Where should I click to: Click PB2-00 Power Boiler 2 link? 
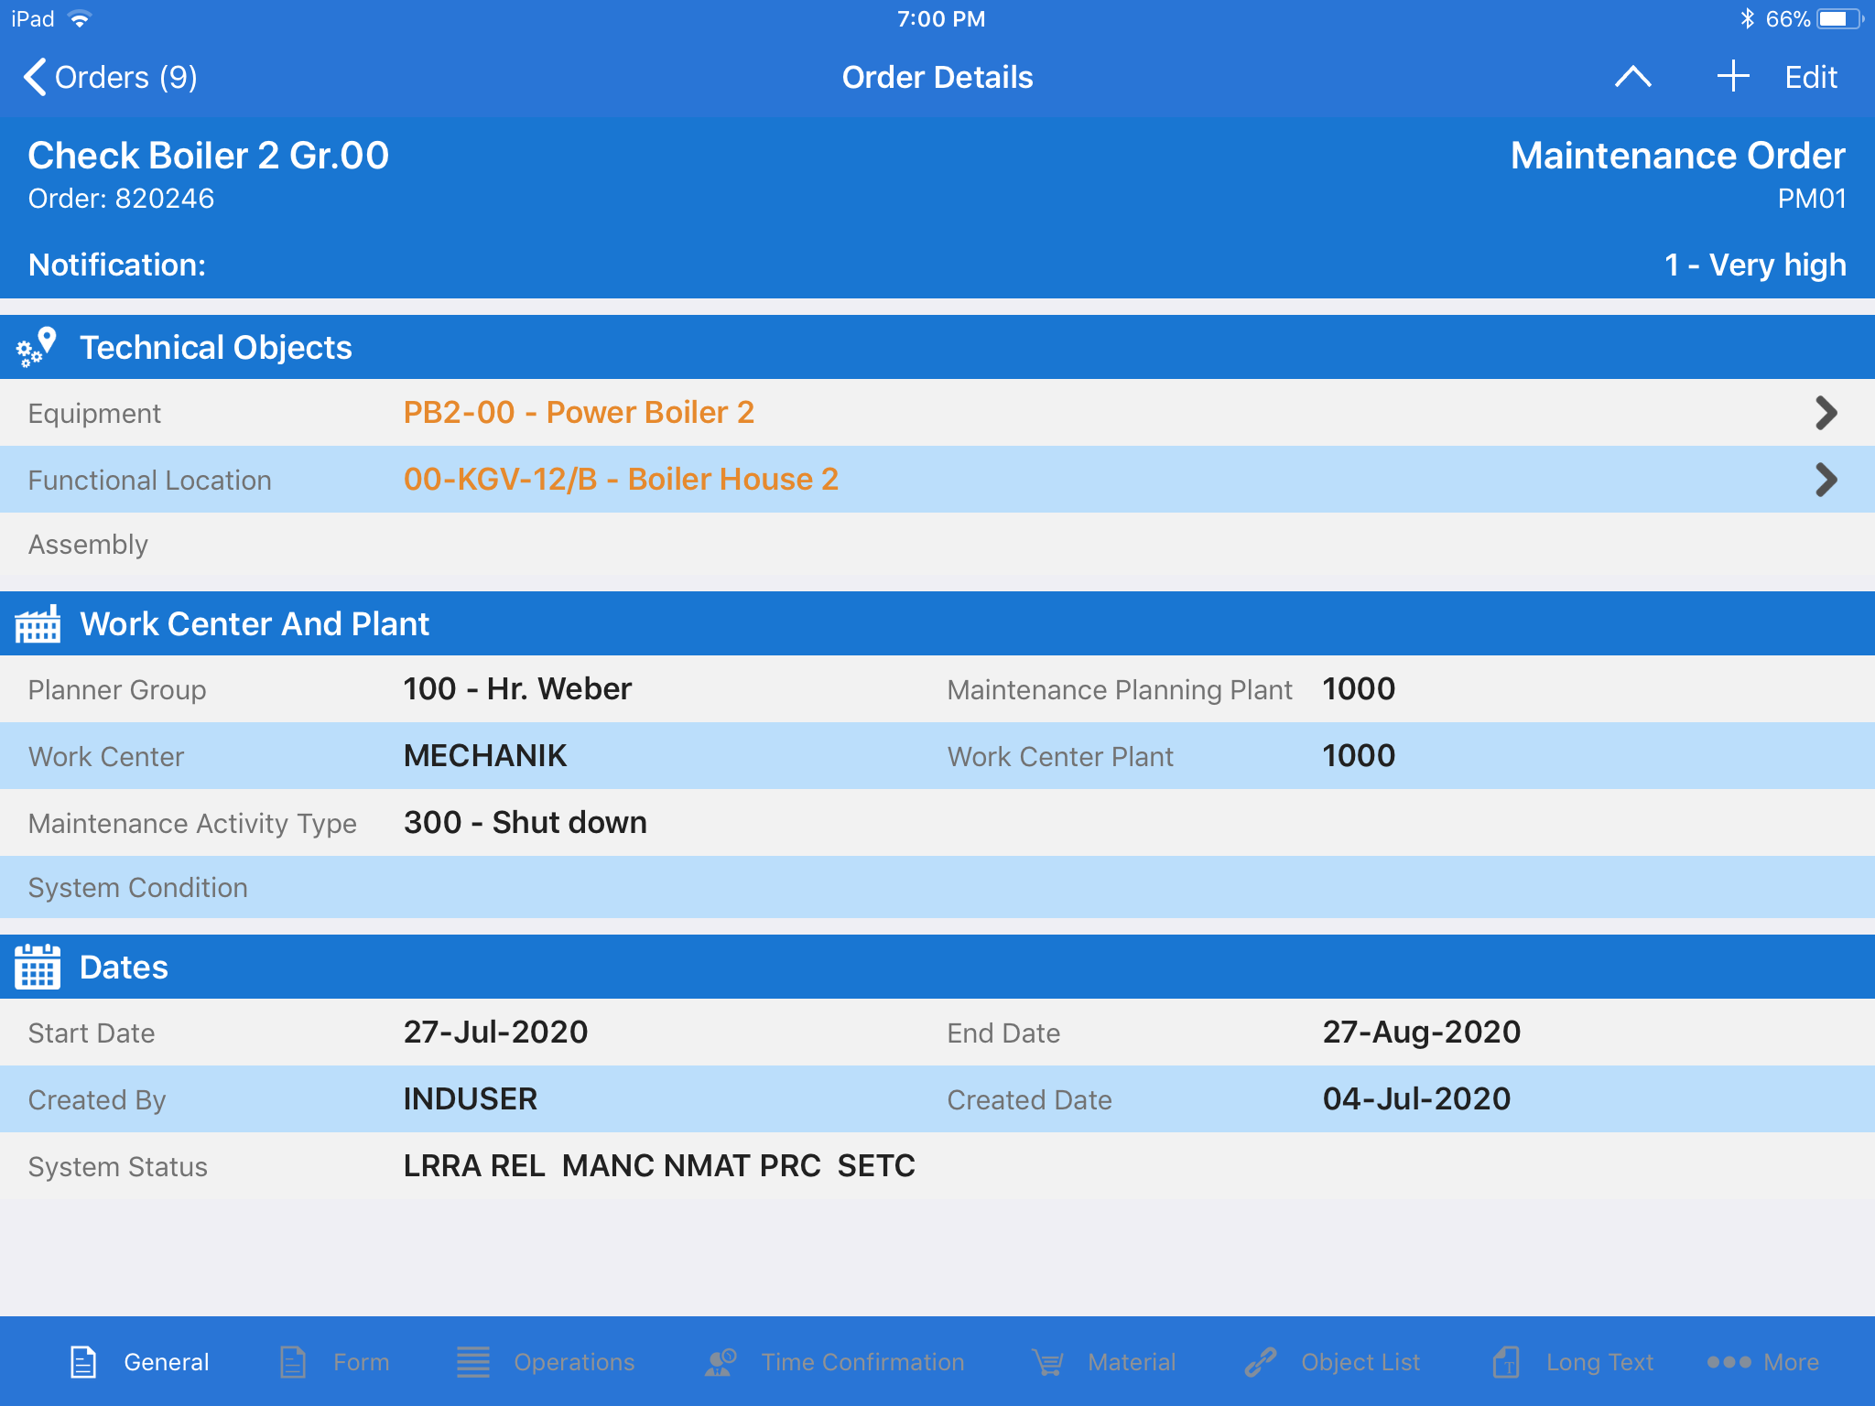[579, 413]
